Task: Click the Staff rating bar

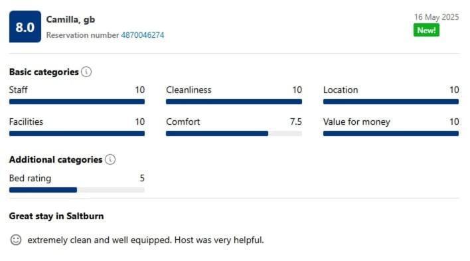Action: (77, 102)
